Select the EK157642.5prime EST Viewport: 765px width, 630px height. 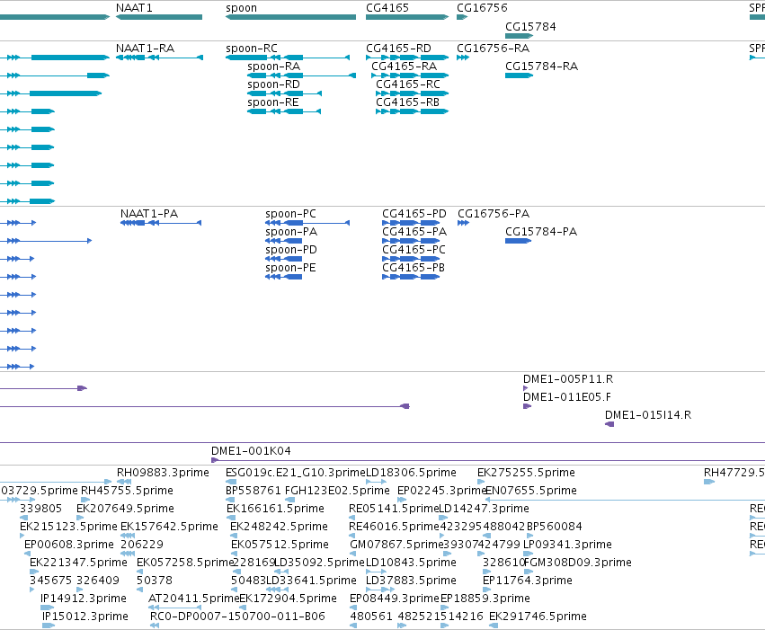[128, 536]
